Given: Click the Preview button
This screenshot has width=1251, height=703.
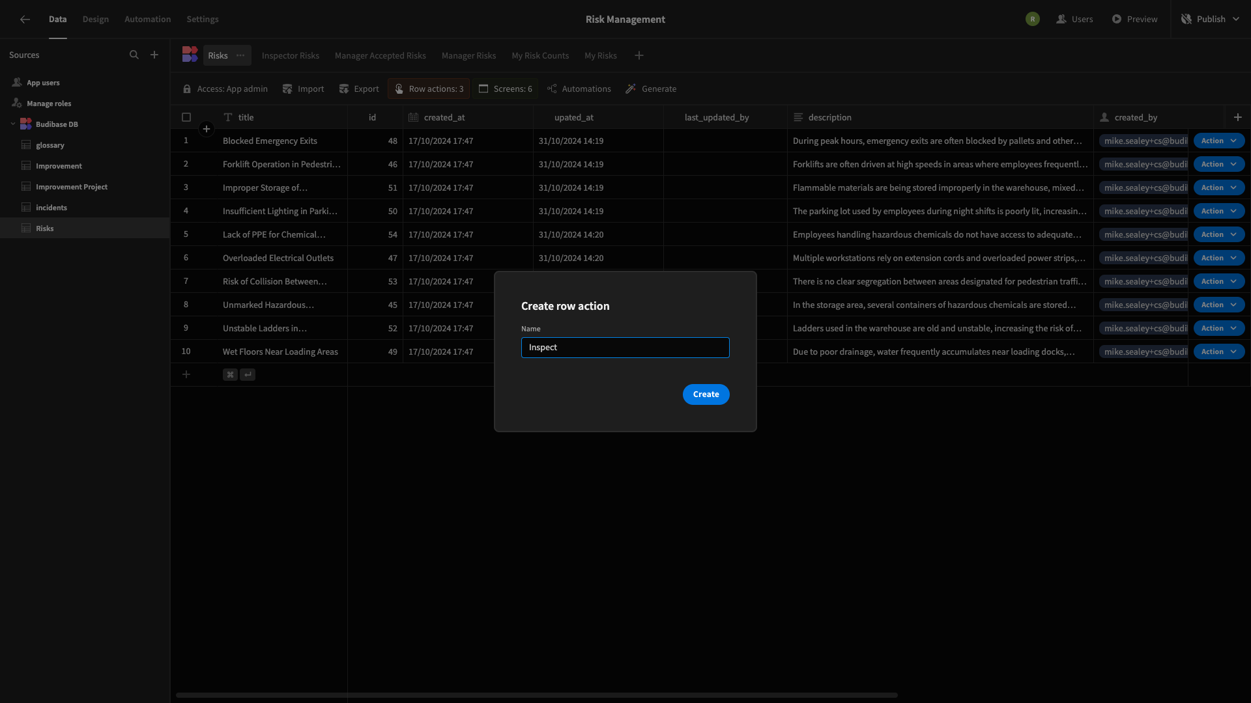Looking at the screenshot, I should pyautogui.click(x=1135, y=20).
